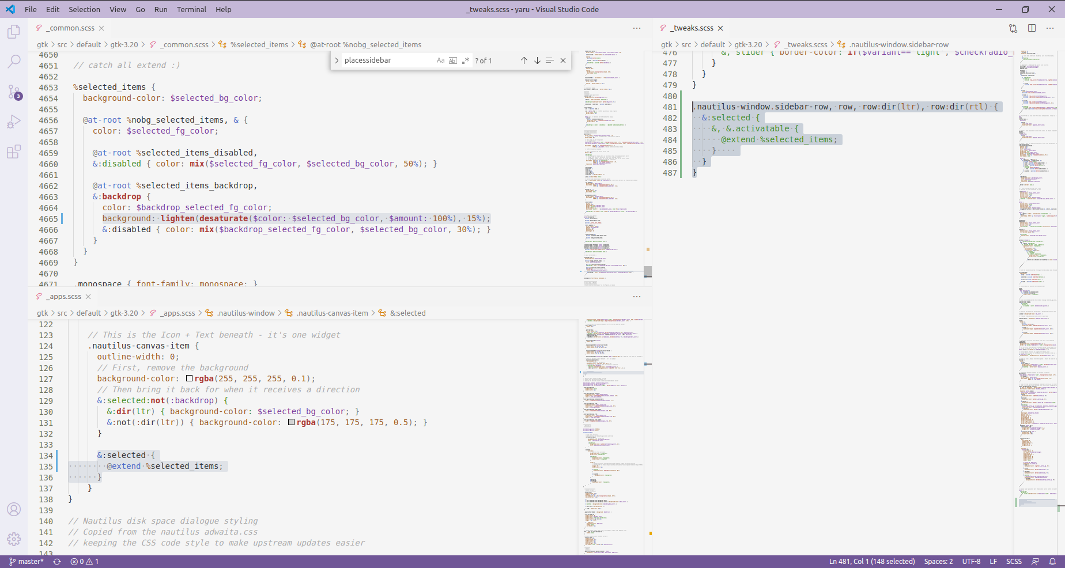The height and width of the screenshot is (568, 1065).
Task: Select the _common.scss editor tab
Action: point(69,28)
